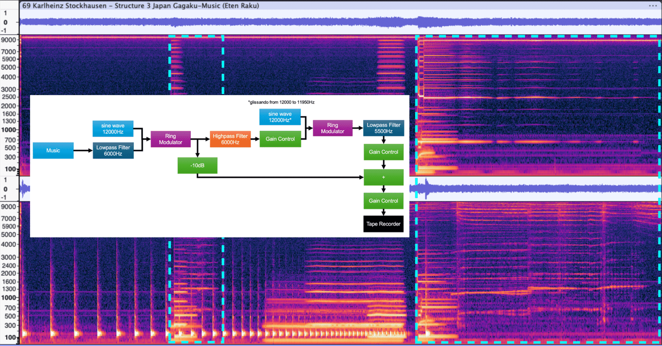Select Gain Control directly above Tape Recorder
The height and width of the screenshot is (346, 662).
click(383, 200)
